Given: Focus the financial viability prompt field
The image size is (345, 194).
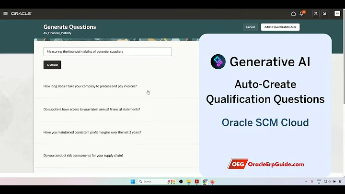Looking at the screenshot, I should pyautogui.click(x=107, y=51).
